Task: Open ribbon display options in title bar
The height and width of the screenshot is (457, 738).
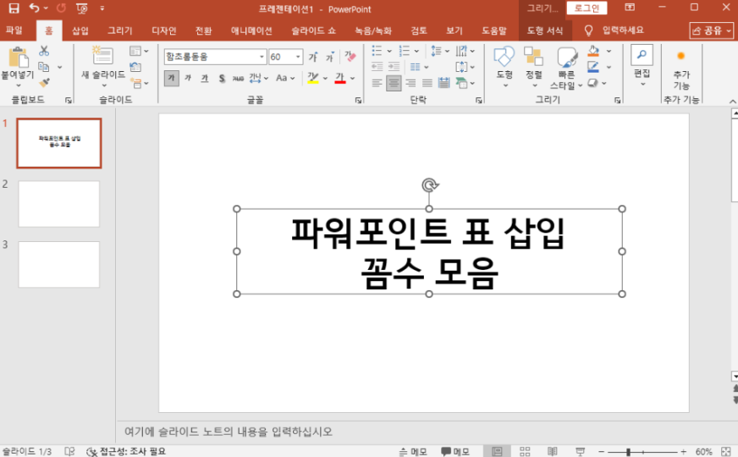Action: coord(630,8)
